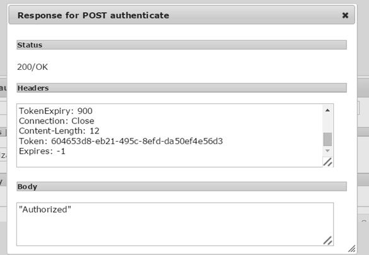The image size is (369, 255).
Task: Close the Response for POST authenticate dialog
Action: click(345, 15)
